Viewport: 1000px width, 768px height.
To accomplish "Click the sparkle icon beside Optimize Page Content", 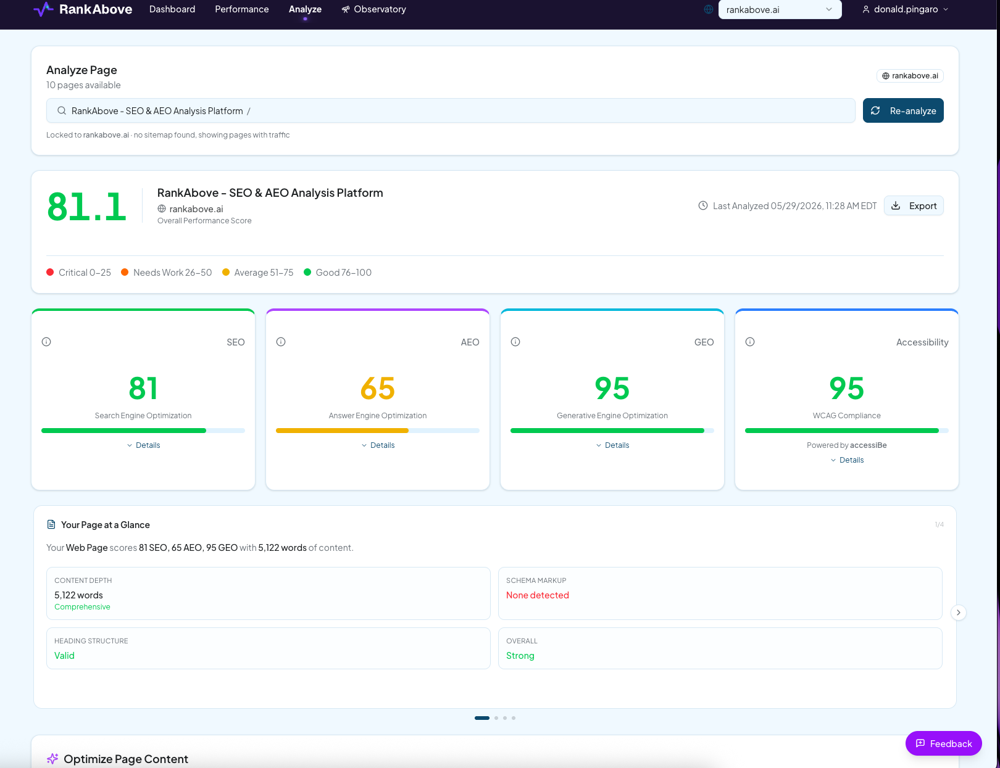I will (x=52, y=759).
